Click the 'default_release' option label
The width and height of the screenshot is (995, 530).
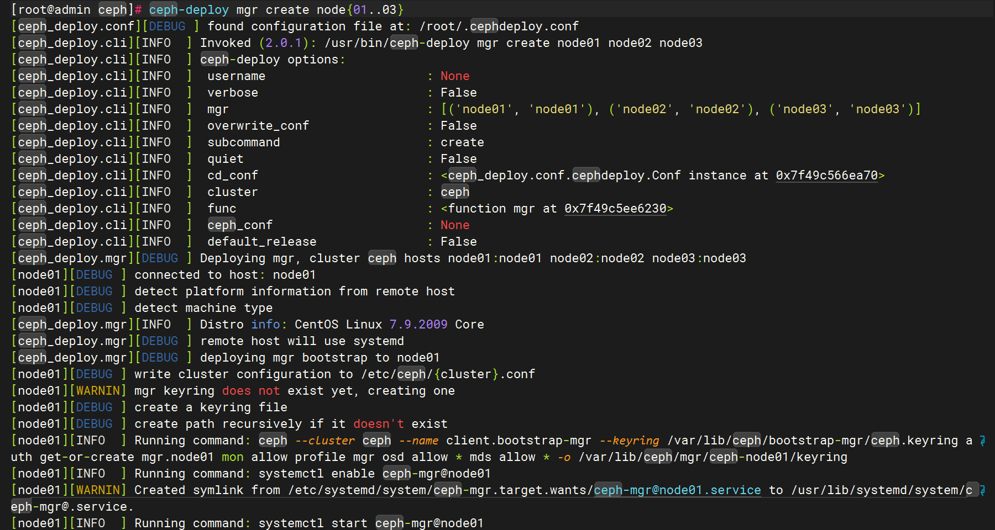click(262, 242)
